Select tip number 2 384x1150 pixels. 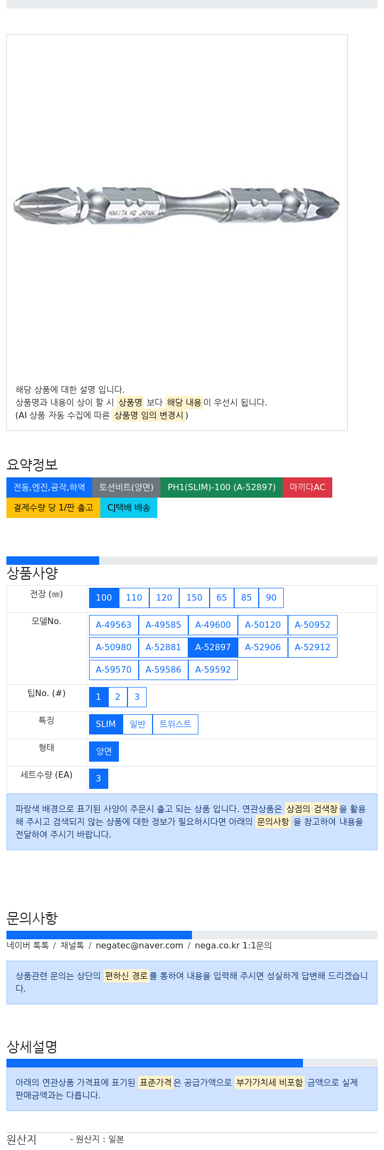tap(118, 697)
